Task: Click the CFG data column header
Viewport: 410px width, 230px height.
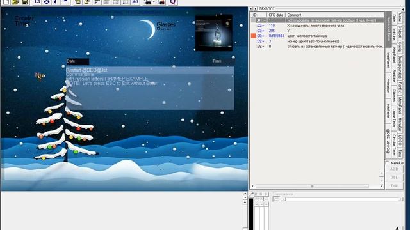Action: pos(276,15)
